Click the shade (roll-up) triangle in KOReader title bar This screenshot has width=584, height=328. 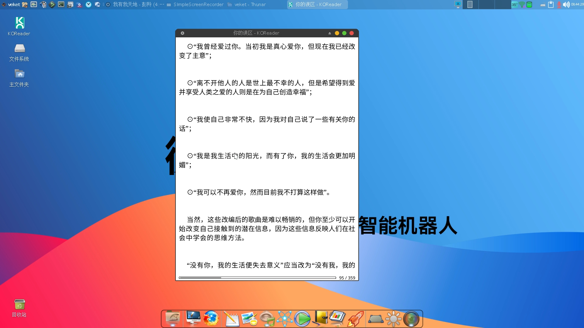coord(330,33)
